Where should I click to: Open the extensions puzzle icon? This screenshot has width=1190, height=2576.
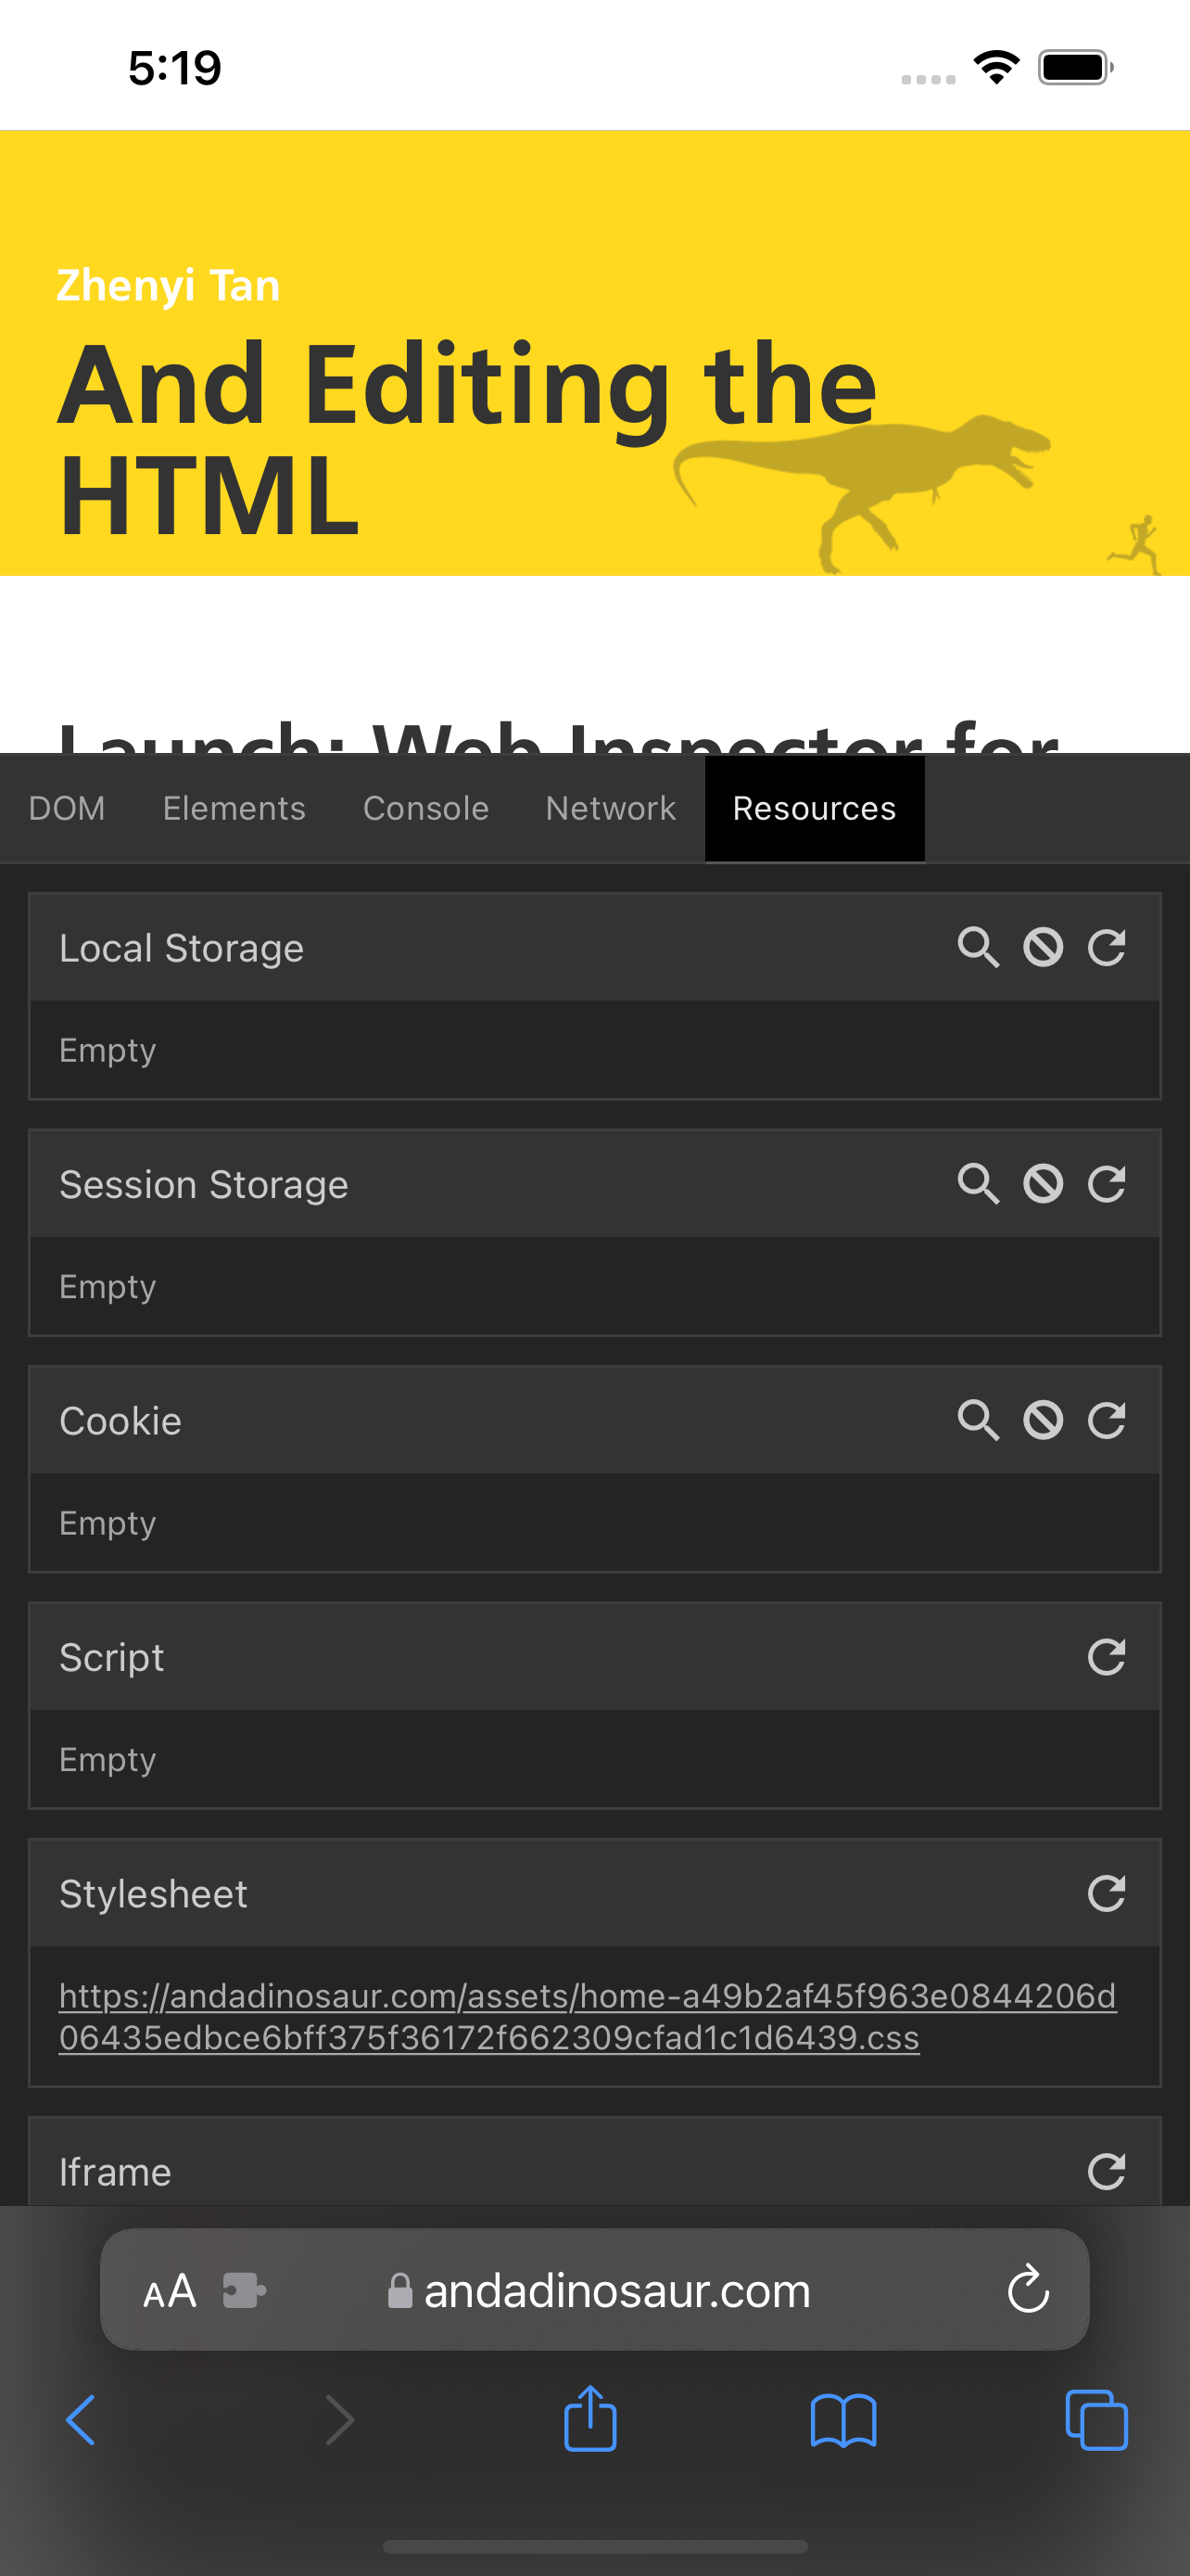click(243, 2290)
